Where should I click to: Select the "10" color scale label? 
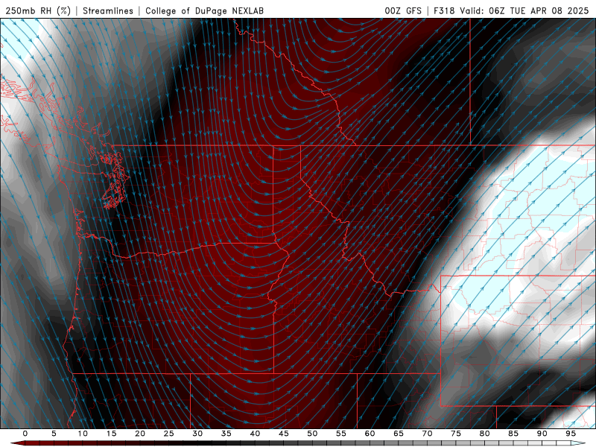click(83, 434)
